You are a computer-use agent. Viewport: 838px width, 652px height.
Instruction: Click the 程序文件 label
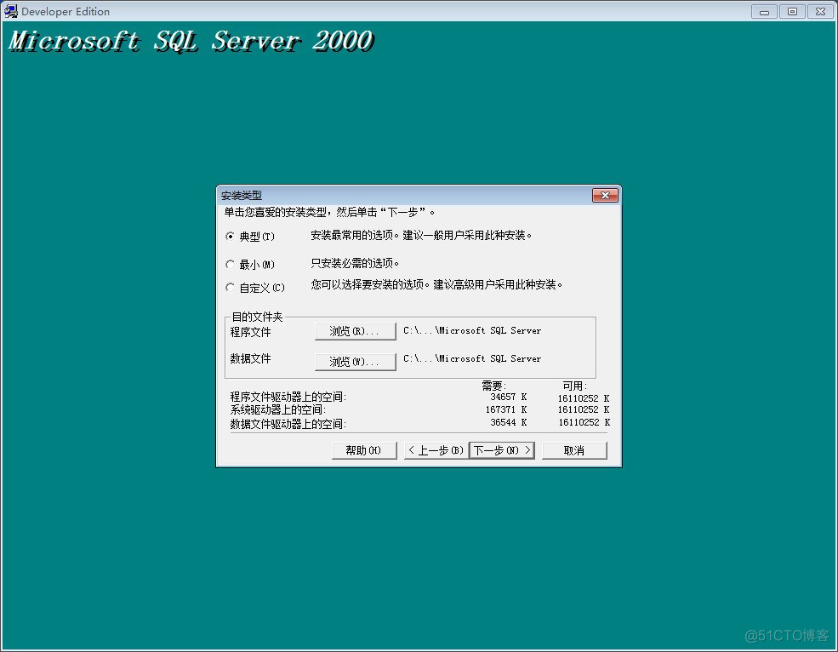[251, 332]
